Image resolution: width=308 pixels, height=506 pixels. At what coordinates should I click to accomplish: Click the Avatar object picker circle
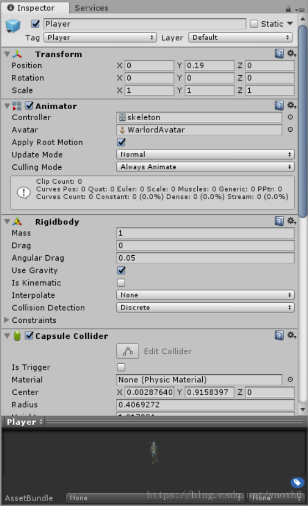(290, 130)
